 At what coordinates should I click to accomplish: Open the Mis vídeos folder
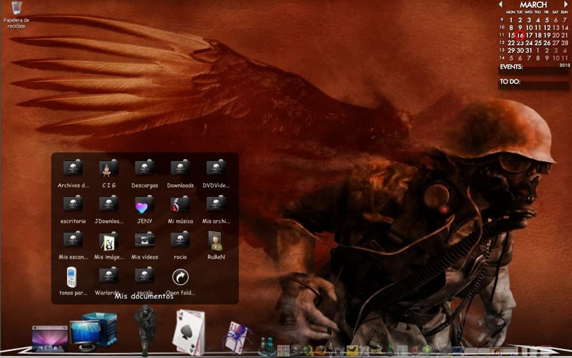pyautogui.click(x=145, y=246)
